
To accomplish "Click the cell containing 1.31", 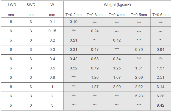I will 139,68.
